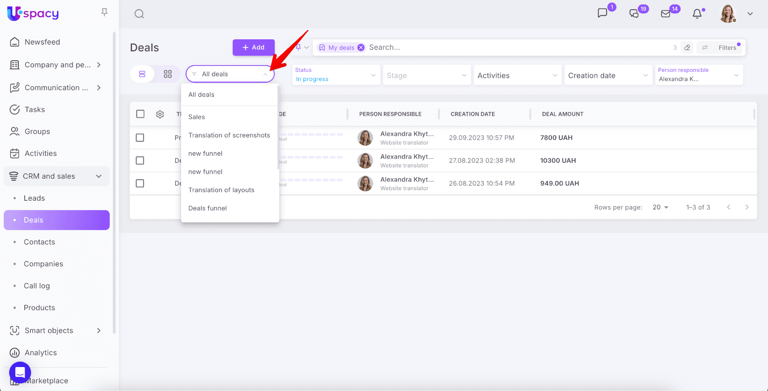Open the notifications bell
This screenshot has height=391, width=768.
(x=697, y=13)
